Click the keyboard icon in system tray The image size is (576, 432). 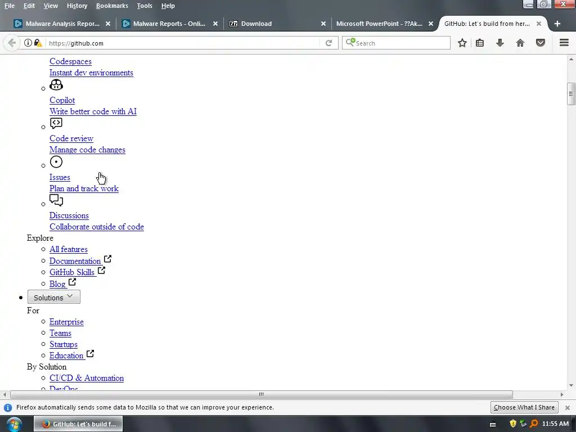[x=493, y=424]
